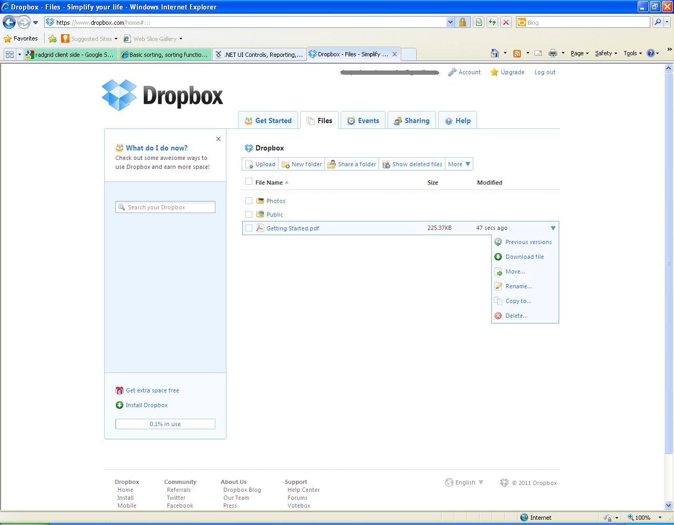Click the PDF icon for Getting Started.pdf
Screen dimensions: 674x525
(x=260, y=228)
